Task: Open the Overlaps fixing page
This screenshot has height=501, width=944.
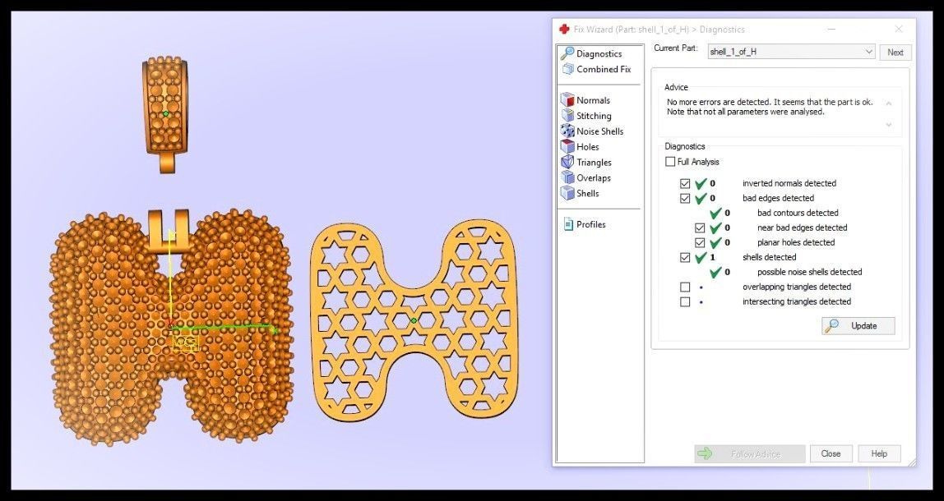Action: point(586,178)
